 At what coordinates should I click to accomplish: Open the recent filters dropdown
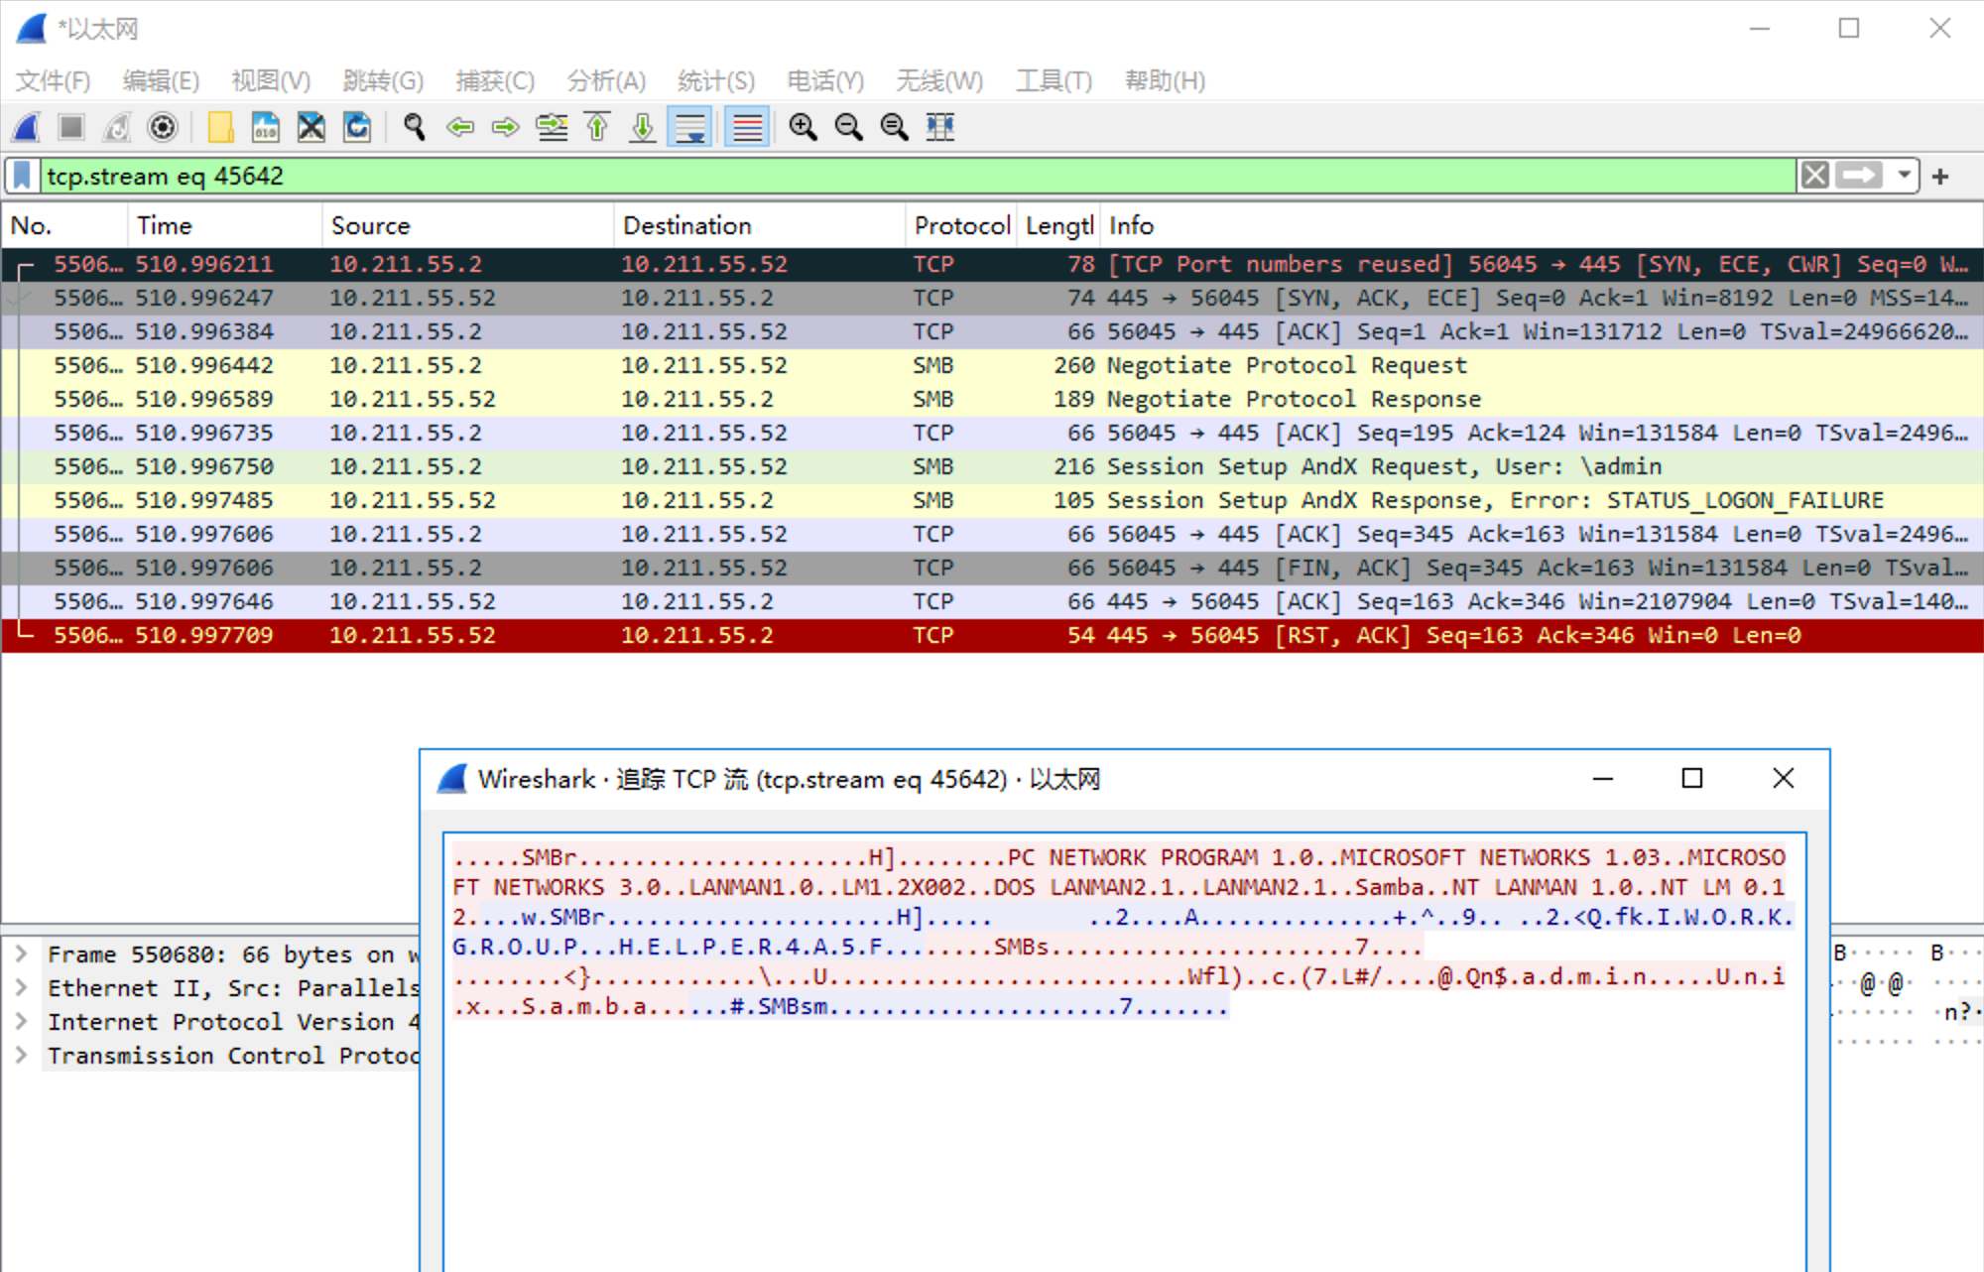(x=1904, y=176)
